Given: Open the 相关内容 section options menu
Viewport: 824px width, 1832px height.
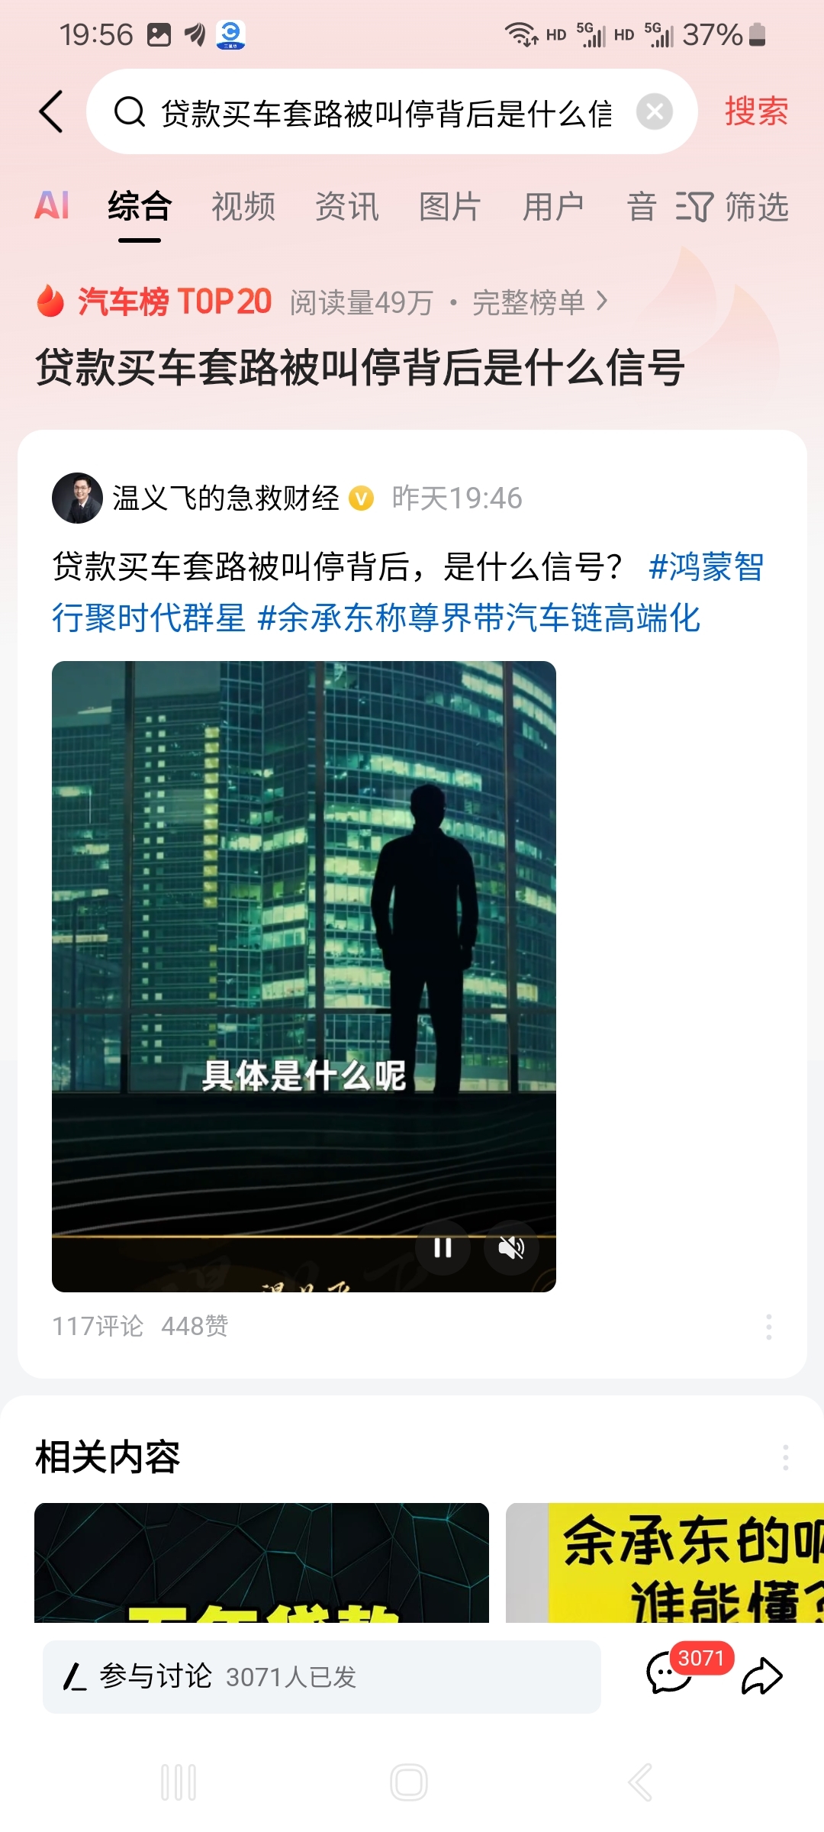Looking at the screenshot, I should pyautogui.click(x=785, y=1457).
